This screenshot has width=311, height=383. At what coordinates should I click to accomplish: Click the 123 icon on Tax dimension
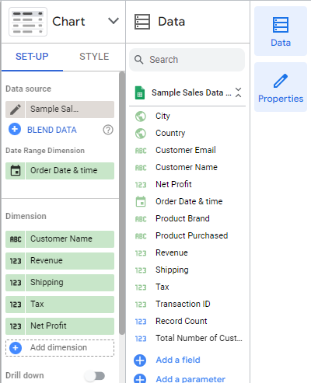[16, 305]
